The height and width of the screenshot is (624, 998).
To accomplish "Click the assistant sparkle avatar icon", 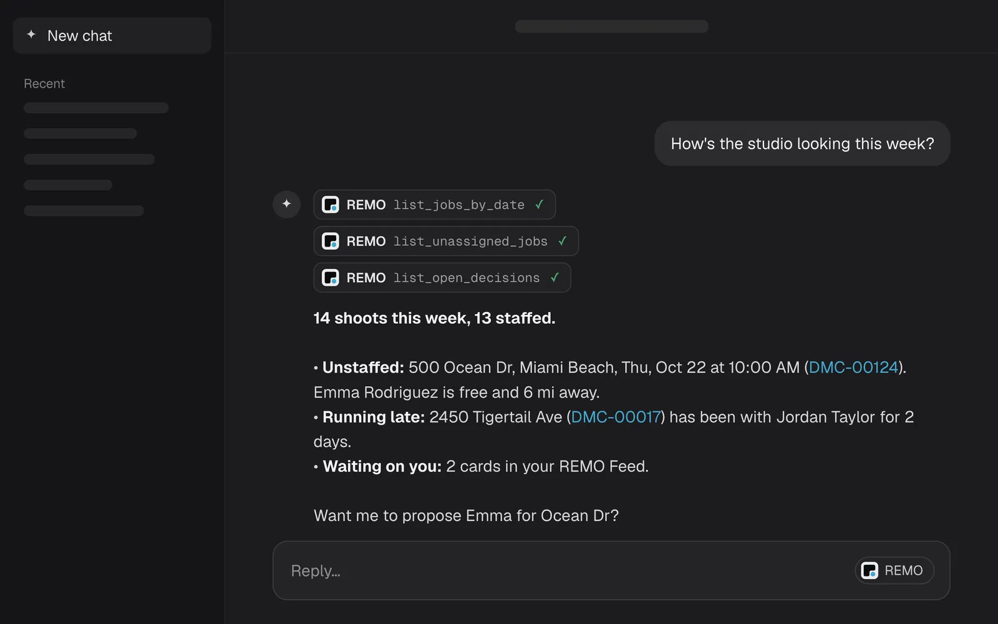I will [286, 204].
